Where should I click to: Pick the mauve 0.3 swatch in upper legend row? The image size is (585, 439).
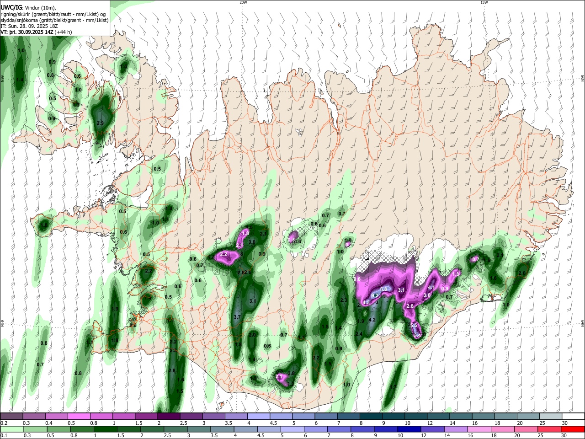point(34,417)
